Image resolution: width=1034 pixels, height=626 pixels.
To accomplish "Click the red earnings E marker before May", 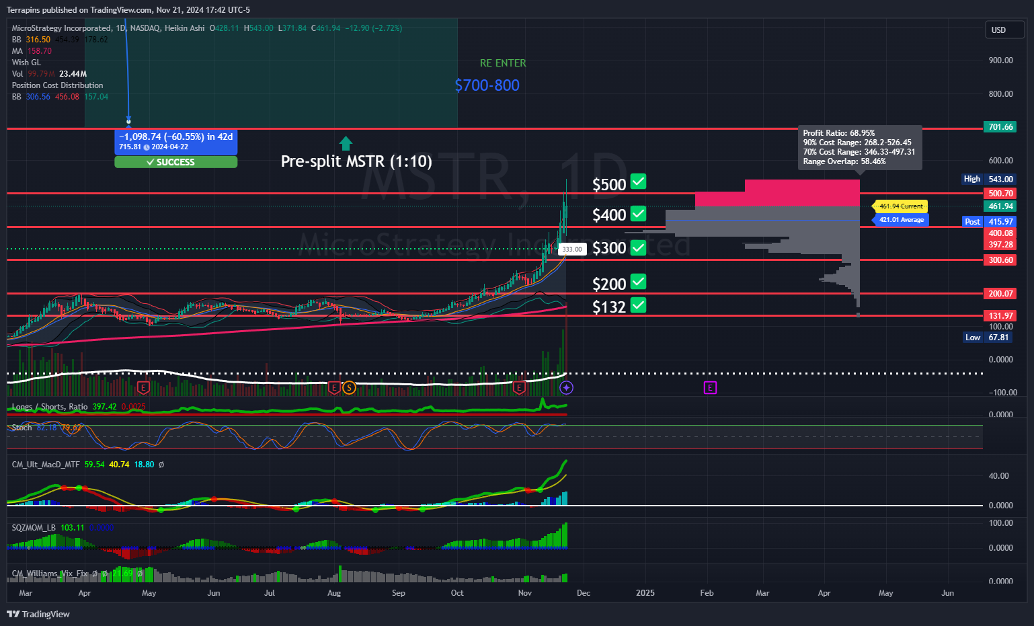I will pyautogui.click(x=143, y=387).
